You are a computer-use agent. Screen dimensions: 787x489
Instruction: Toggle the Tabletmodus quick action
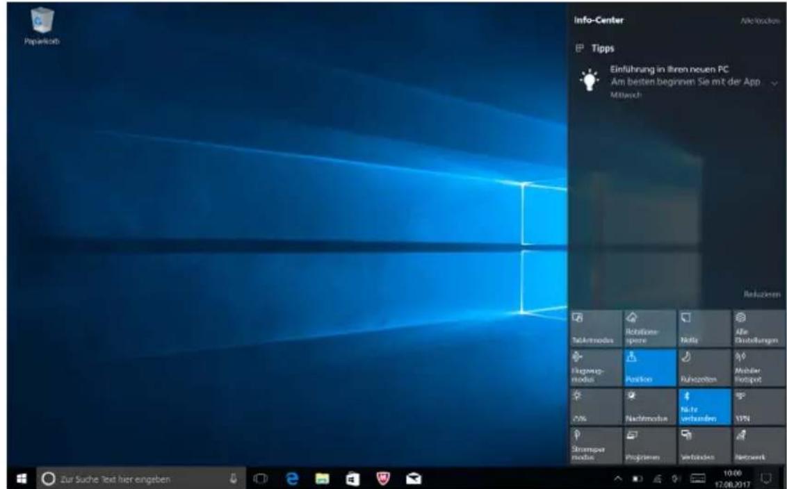596,329
